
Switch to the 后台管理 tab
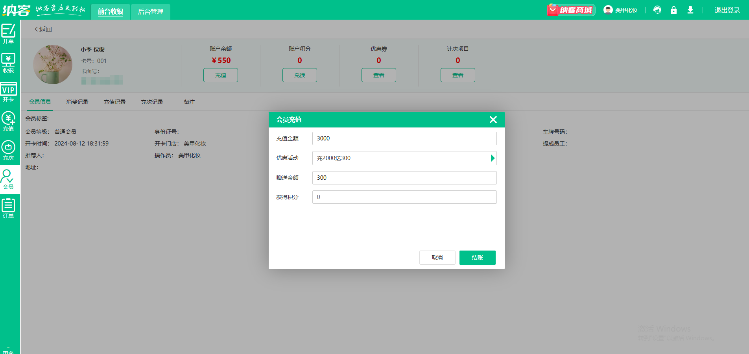click(150, 12)
